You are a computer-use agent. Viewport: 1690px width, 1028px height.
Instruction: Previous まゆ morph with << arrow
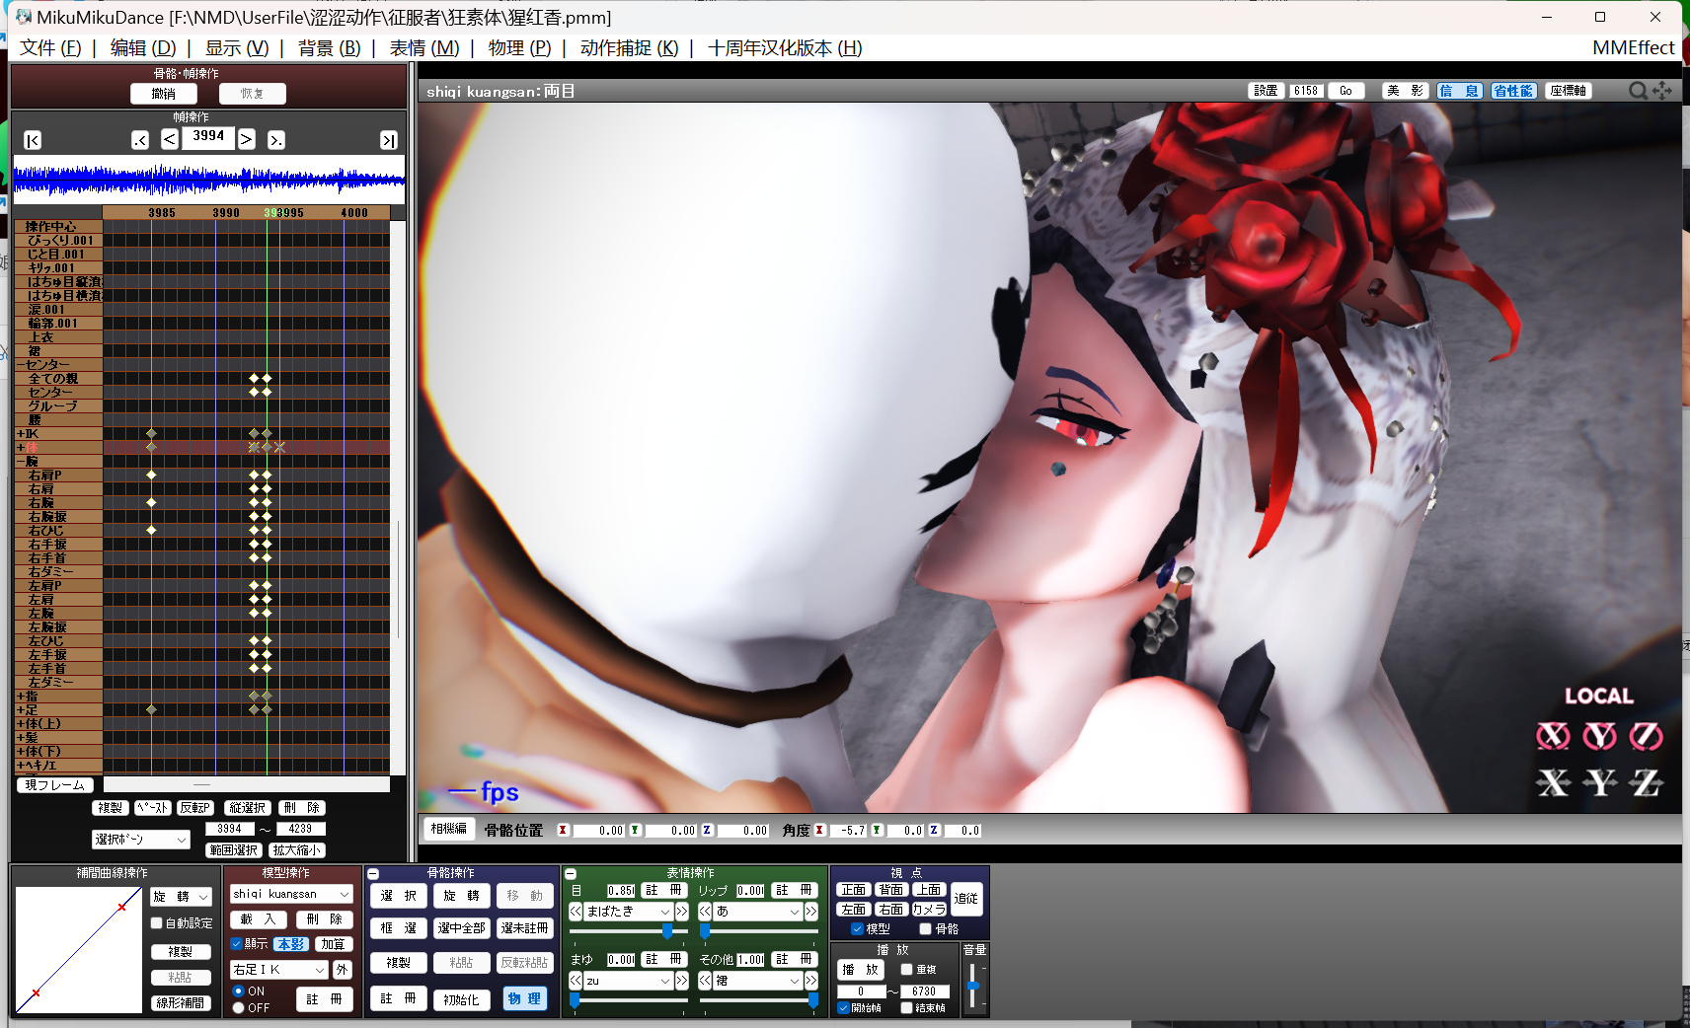click(x=576, y=981)
